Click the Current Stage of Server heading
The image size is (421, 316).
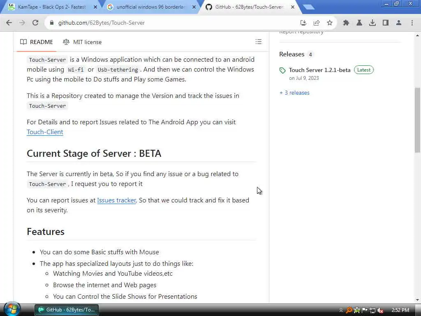[94, 153]
